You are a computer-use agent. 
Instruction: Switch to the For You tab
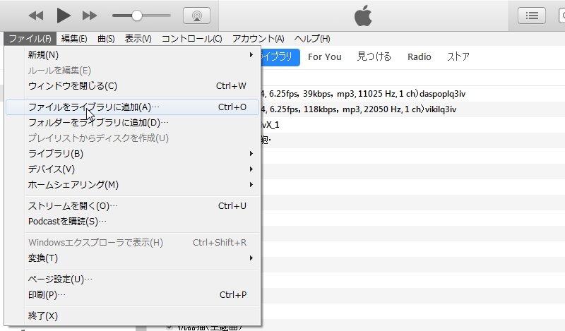coord(325,57)
